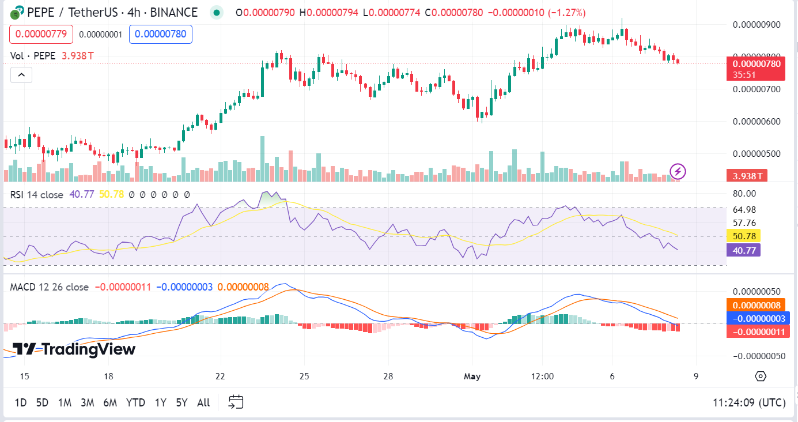The height and width of the screenshot is (422, 798).
Task: Click the spread value 0.00000001
Action: coord(101,35)
